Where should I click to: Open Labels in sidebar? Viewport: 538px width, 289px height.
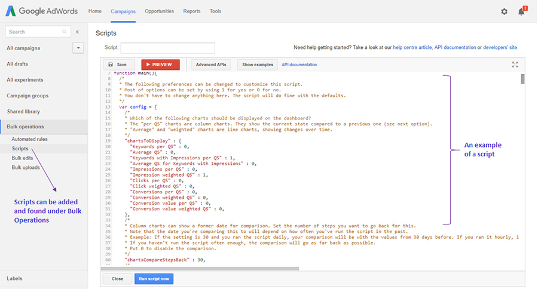14,278
